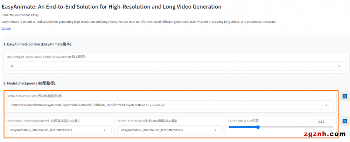This screenshot has width=350, height=142.
Task: Click the LoRA alpha 0.55 number box
Action: (x=323, y=121)
